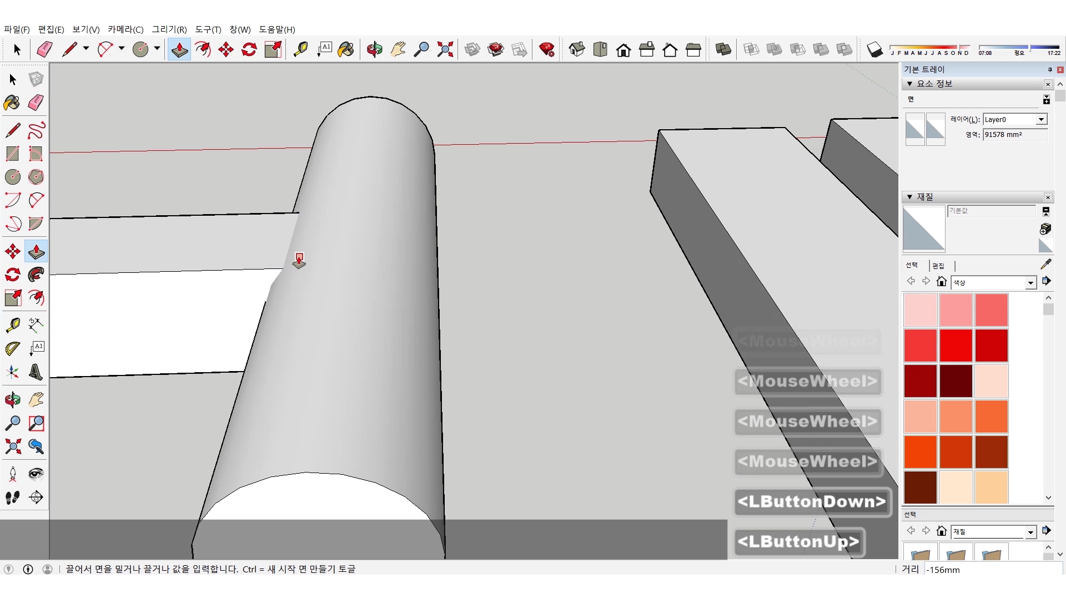Image resolution: width=1066 pixels, height=599 pixels.
Task: Pick the Follow Me tool
Action: click(x=36, y=275)
